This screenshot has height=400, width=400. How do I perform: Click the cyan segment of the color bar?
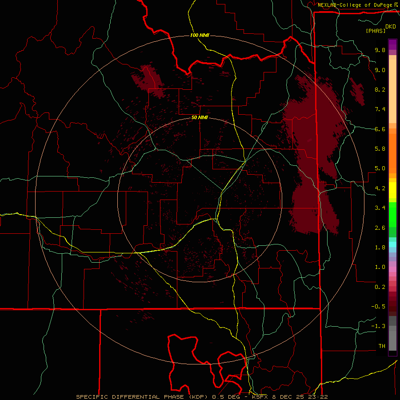(x=392, y=244)
